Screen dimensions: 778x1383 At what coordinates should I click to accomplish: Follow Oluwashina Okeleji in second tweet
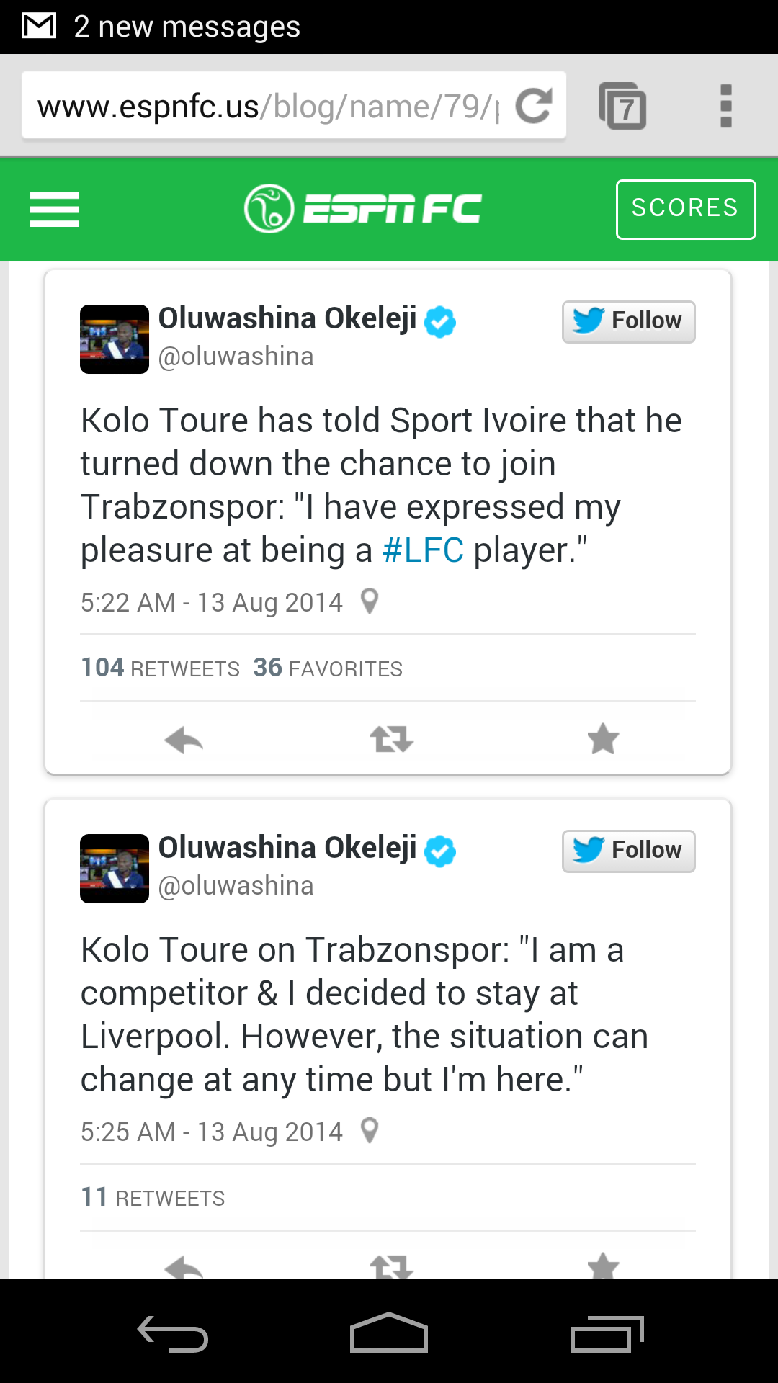coord(628,851)
